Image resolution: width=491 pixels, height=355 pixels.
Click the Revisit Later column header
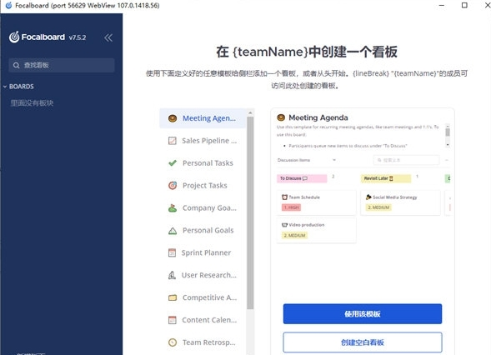[x=386, y=178]
